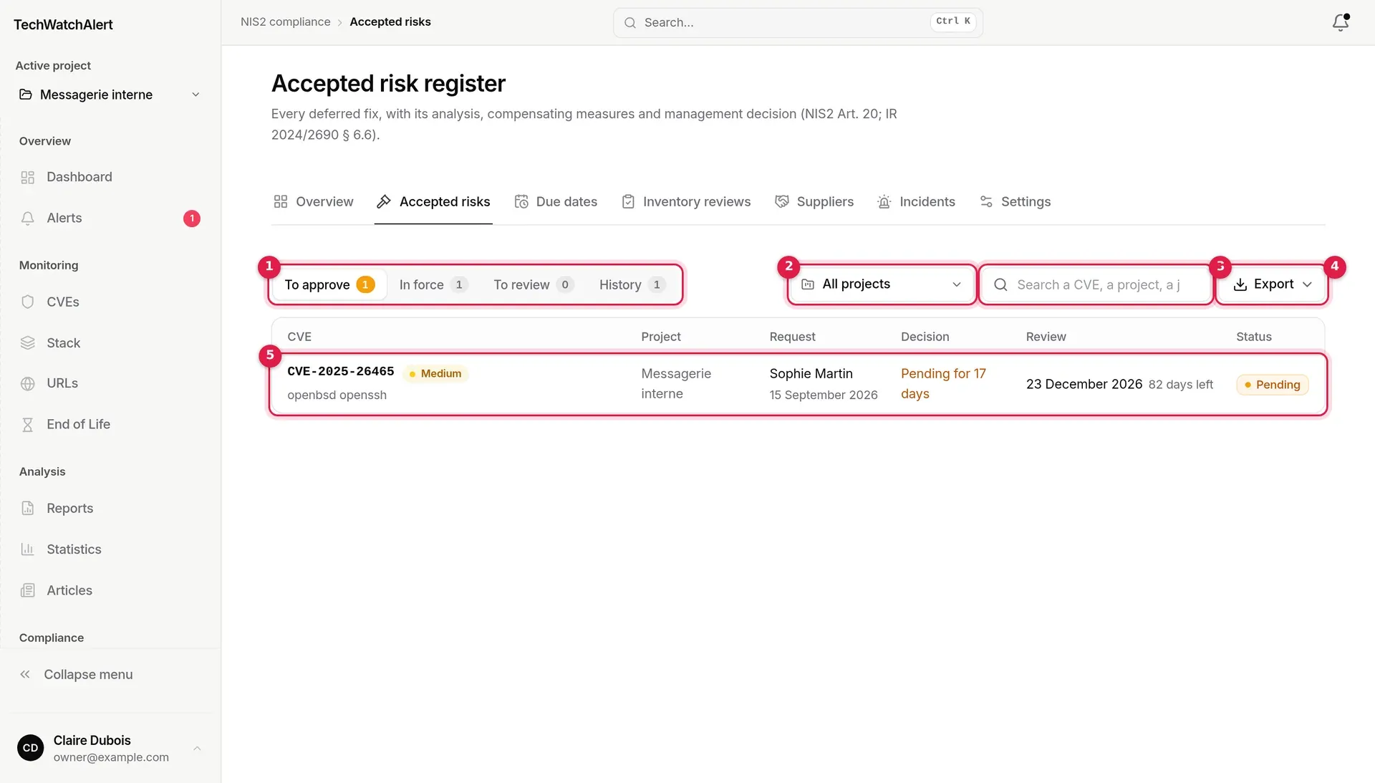Open the notifications bell

[x=1340, y=23]
